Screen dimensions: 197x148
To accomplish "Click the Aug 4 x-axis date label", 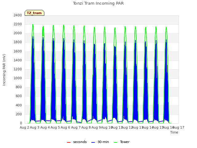I will 45,127.
